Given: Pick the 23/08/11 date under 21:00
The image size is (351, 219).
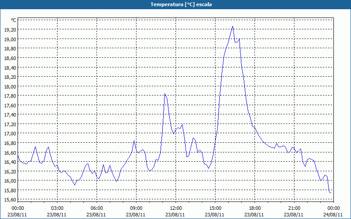Looking at the screenshot, I should pos(294,215).
